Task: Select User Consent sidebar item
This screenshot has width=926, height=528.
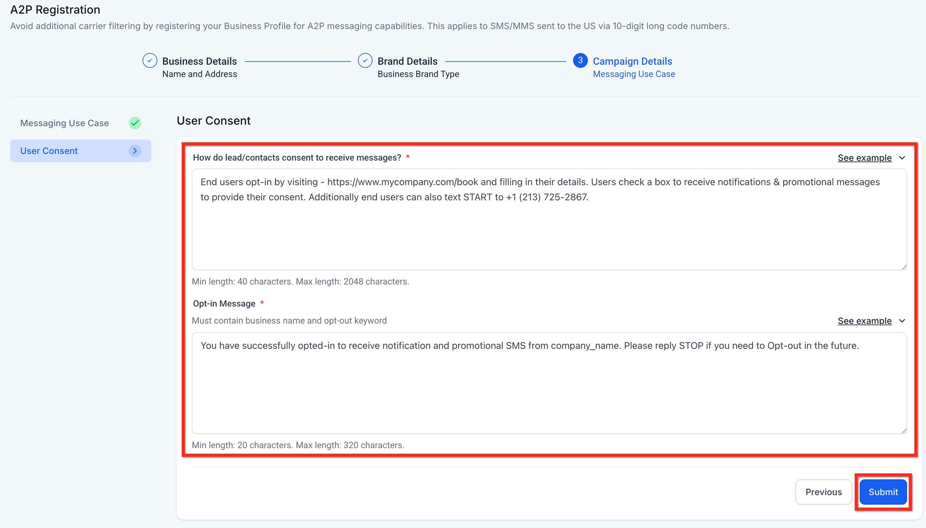Action: click(x=49, y=151)
